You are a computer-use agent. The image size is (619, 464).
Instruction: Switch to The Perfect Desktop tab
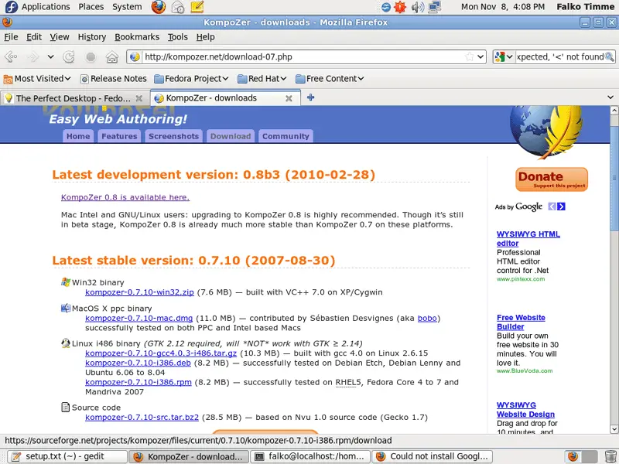click(75, 98)
